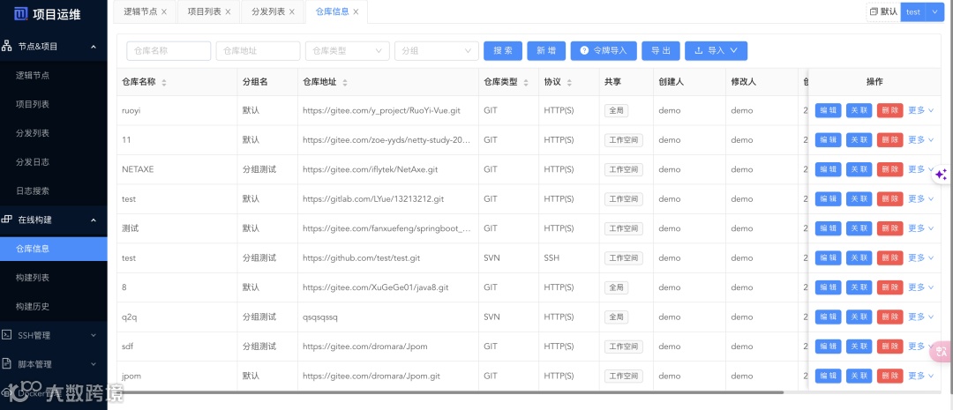Click 编辑 for the jpom repository
Screen dimensions: 953x410
pos(828,376)
